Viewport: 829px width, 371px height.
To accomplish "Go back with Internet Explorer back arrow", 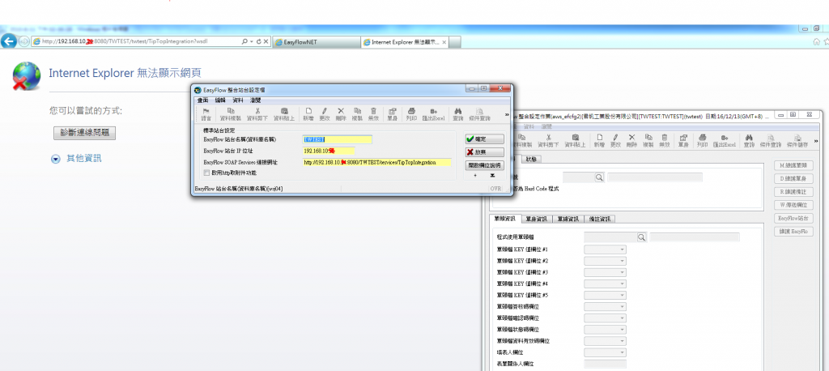I will tap(8, 41).
